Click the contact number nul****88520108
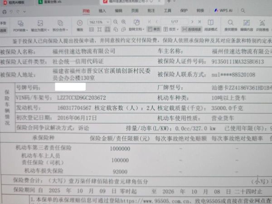272x204 pixels. 233,75
